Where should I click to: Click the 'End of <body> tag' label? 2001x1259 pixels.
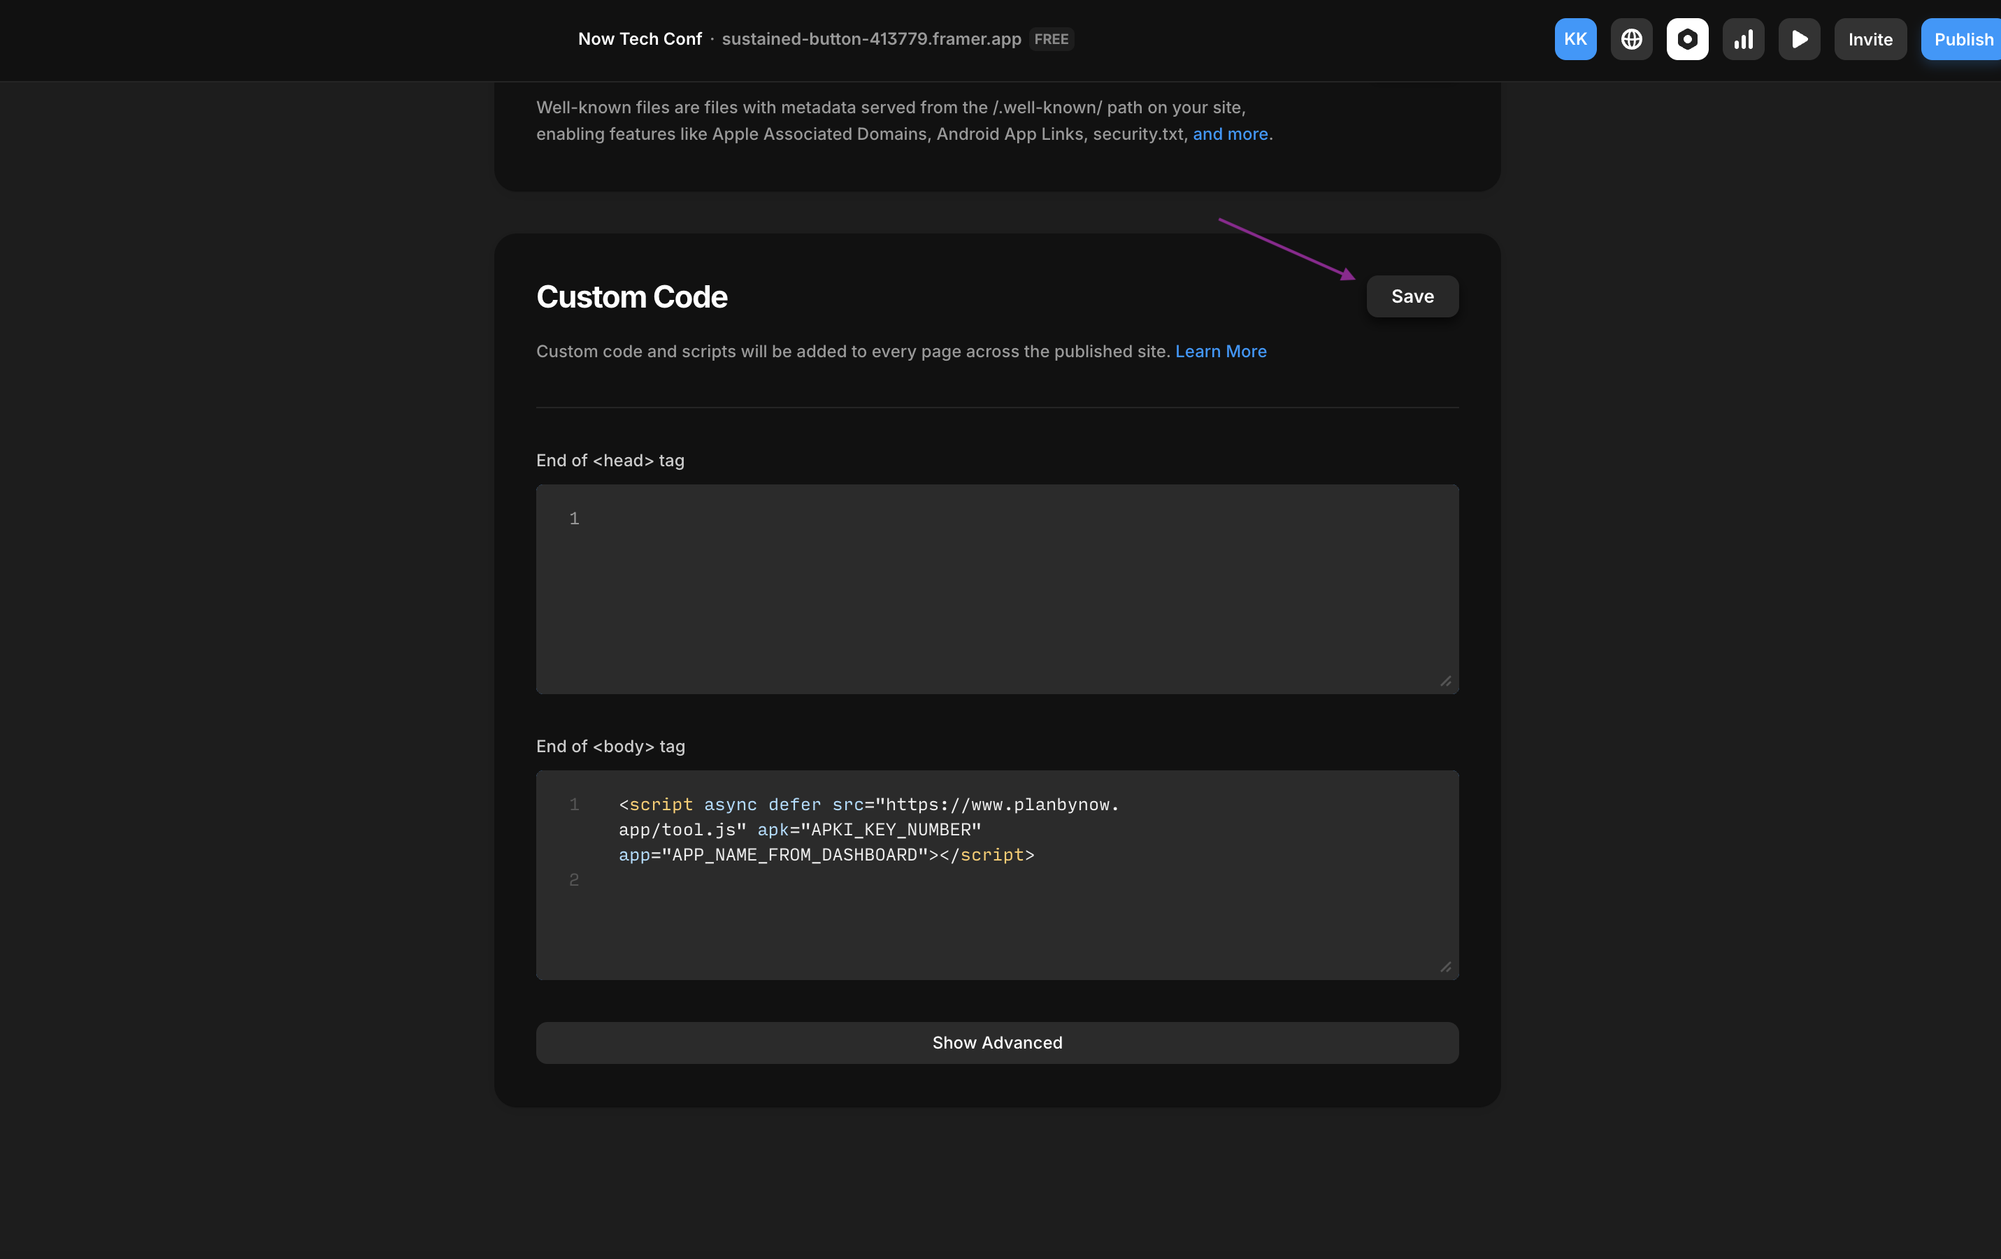611,747
